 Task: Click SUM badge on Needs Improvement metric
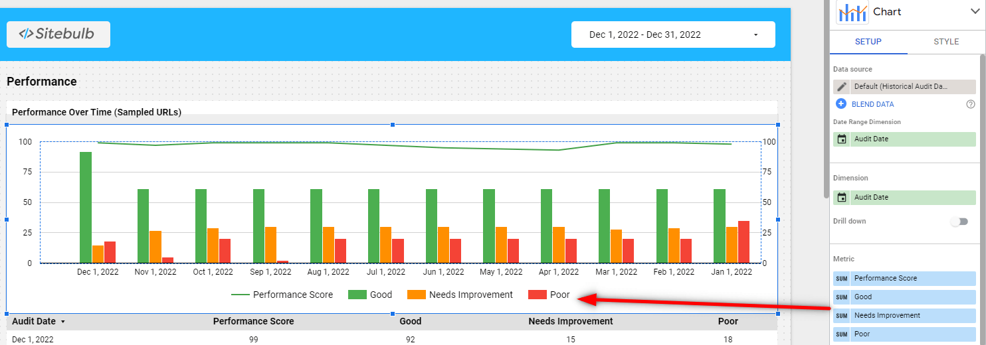[842, 316]
